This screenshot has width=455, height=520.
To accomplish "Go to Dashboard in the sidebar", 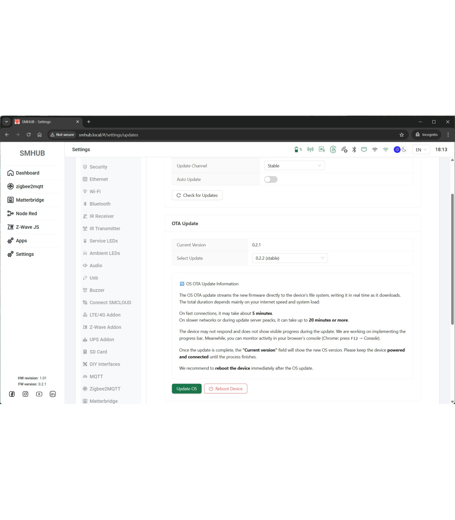I will pyautogui.click(x=27, y=173).
